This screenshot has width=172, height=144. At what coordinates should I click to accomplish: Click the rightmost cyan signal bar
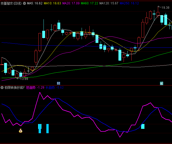pos(143,126)
